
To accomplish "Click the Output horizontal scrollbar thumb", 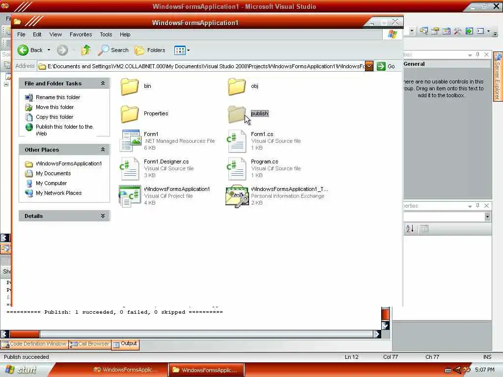I will coord(25,334).
